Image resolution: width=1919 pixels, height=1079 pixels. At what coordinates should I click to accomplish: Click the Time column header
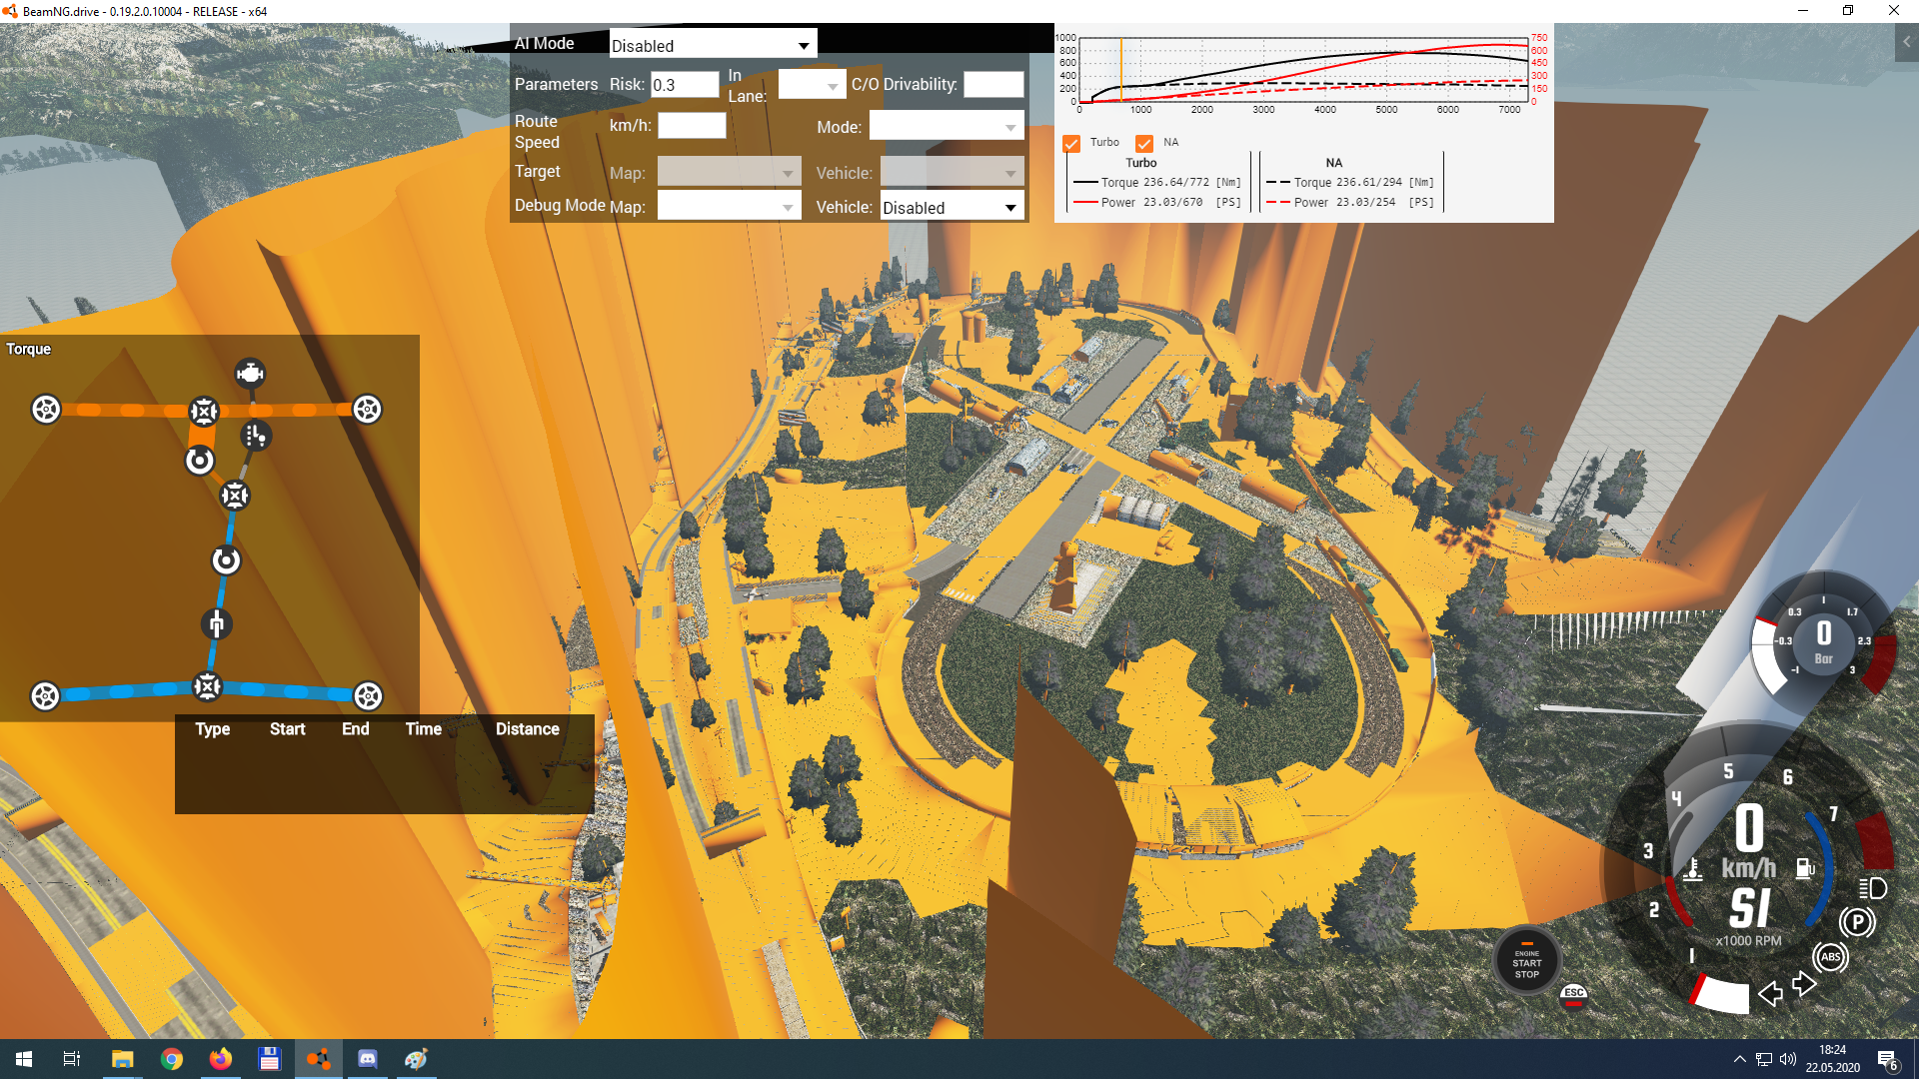(423, 729)
